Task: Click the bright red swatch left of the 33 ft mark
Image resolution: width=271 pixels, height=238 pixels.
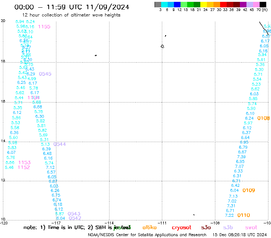Action: 223,4
